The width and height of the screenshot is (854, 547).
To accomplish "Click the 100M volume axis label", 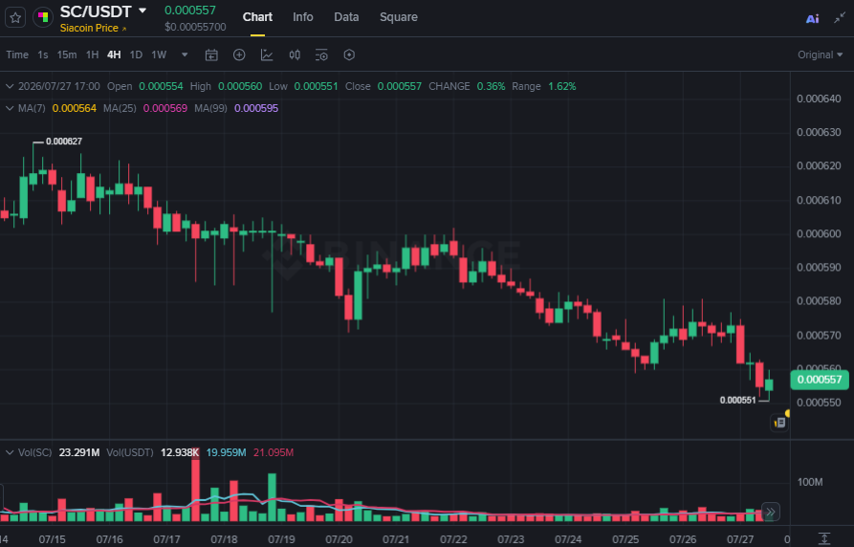I will pos(810,482).
